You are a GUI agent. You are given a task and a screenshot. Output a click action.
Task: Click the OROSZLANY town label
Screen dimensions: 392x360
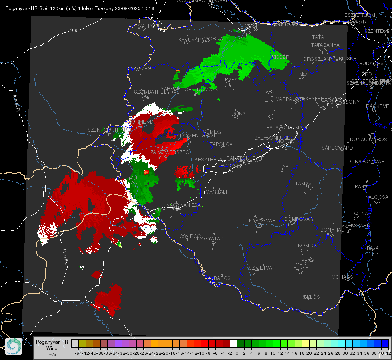318,59
